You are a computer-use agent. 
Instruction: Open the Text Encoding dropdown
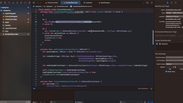(174, 58)
